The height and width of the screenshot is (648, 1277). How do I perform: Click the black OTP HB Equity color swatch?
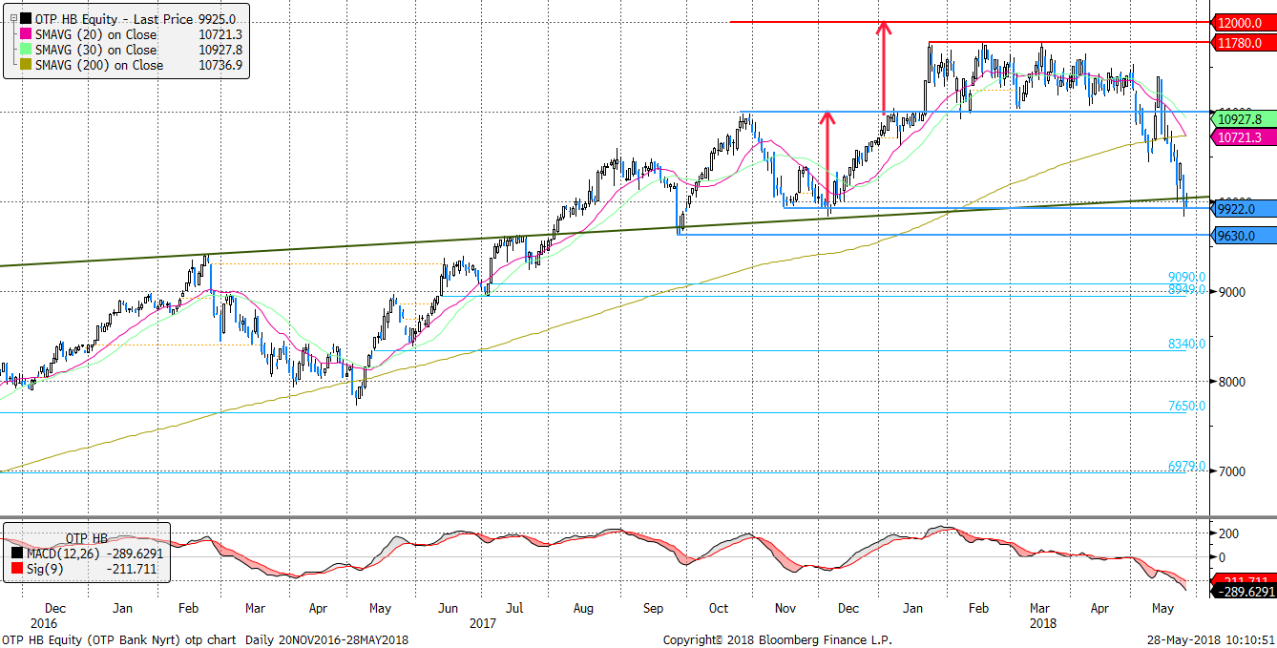coord(24,19)
